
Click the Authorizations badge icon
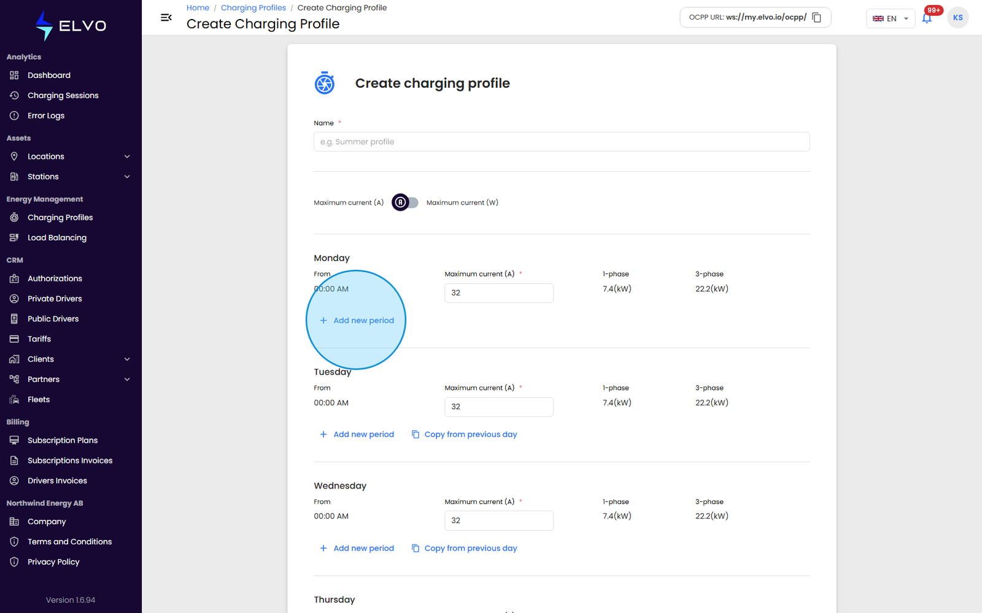coord(14,278)
